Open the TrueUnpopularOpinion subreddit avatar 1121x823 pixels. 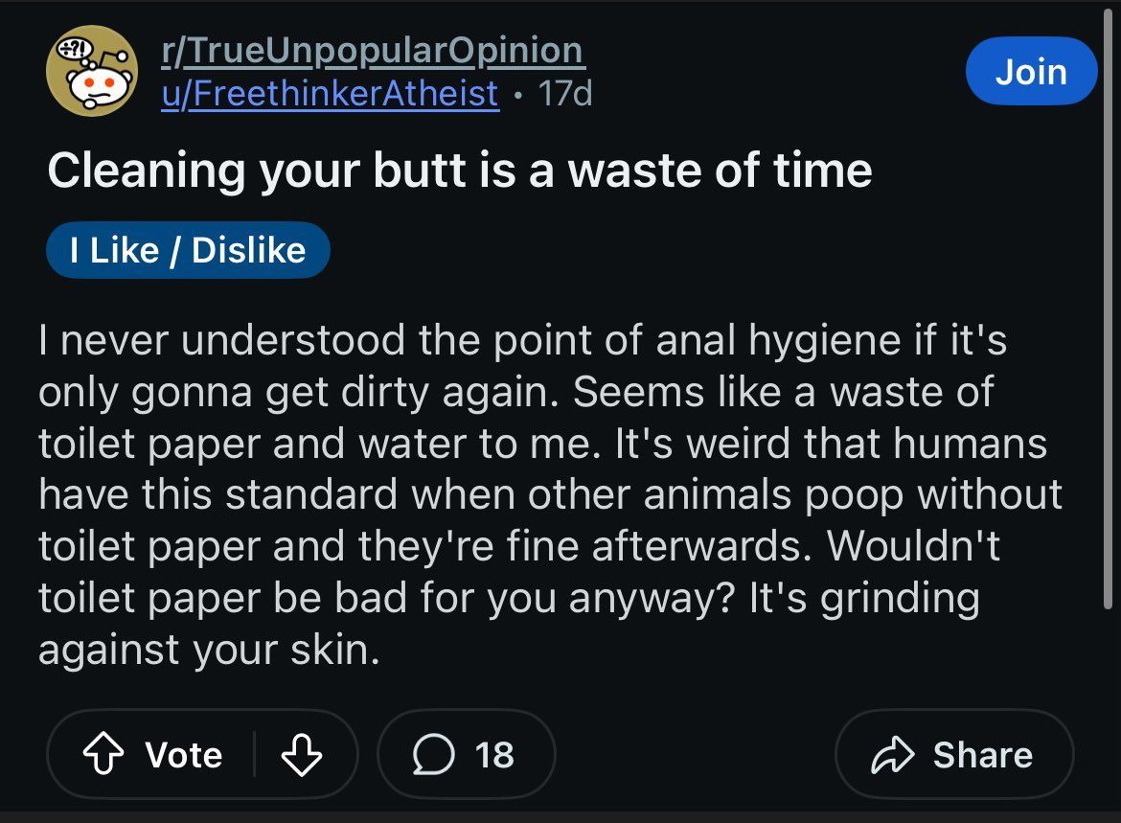click(92, 70)
